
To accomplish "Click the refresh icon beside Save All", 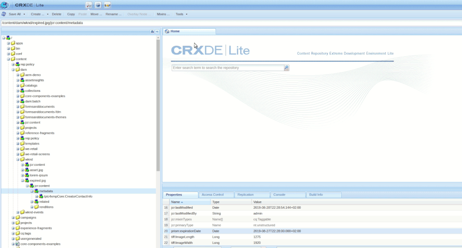I will [4, 14].
